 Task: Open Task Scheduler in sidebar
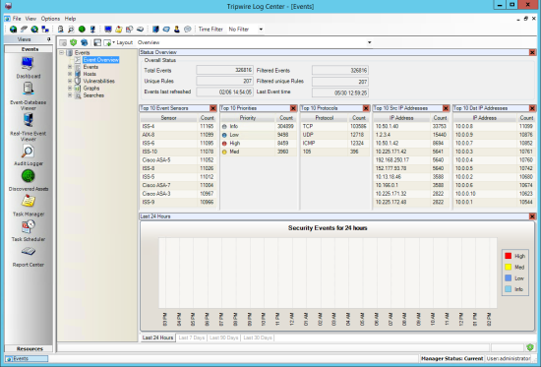[x=28, y=230]
